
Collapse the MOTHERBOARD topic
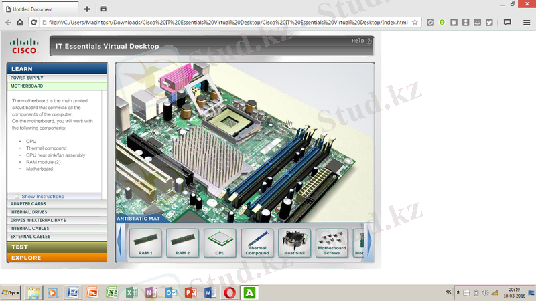click(x=57, y=86)
